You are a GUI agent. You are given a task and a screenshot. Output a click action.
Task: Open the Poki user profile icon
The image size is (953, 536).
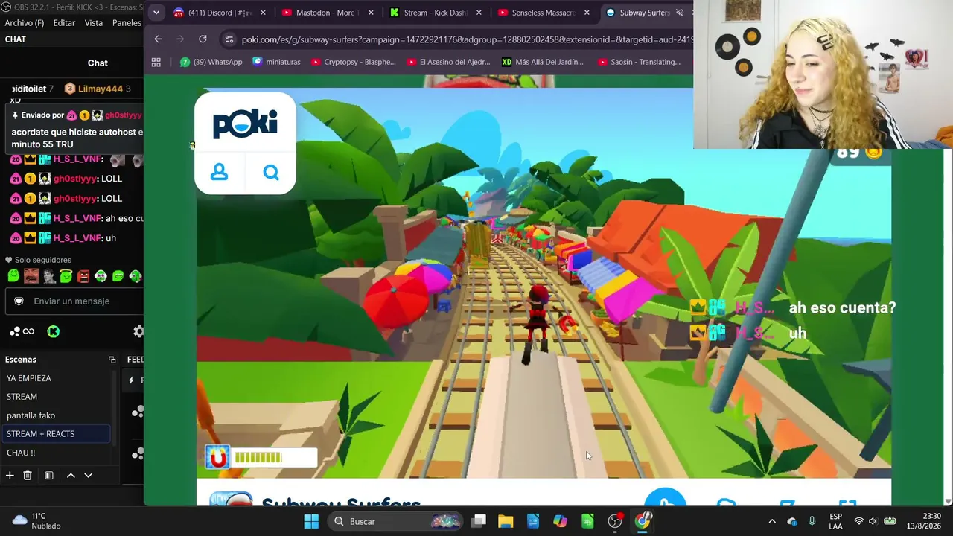point(219,172)
